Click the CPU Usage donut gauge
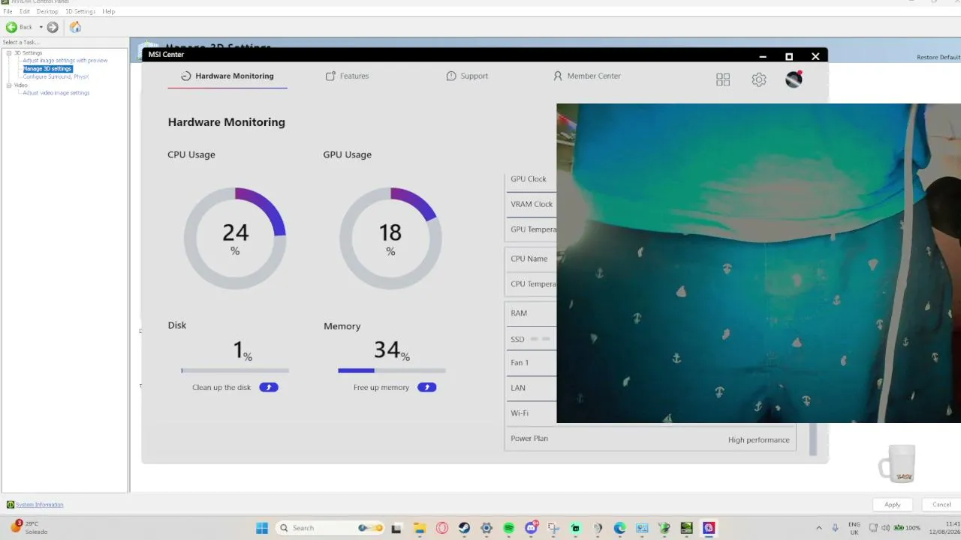 235,238
